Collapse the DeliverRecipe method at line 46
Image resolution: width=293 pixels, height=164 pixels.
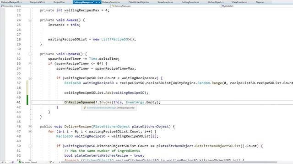coord(30,127)
